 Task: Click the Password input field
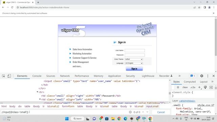[x=135, y=55]
